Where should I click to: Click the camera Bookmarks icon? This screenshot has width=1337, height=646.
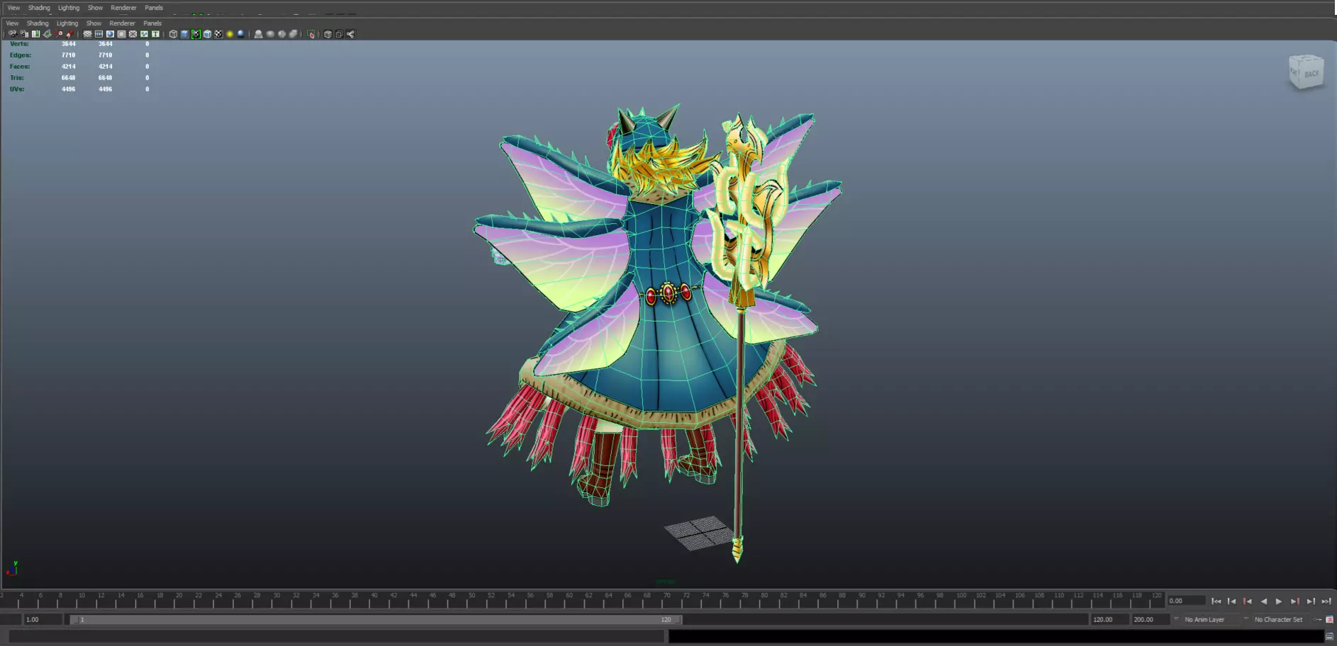[35, 34]
